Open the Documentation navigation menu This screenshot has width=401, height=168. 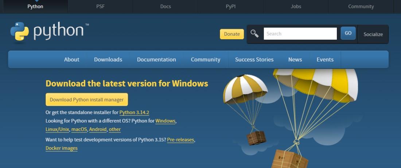156,59
